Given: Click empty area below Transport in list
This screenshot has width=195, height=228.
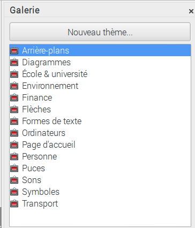Looking at the screenshot, I should point(100,218).
